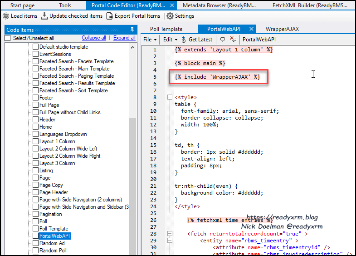This screenshot has width=356, height=256.
Task: Pin the Code Items panel
Action: (132, 30)
